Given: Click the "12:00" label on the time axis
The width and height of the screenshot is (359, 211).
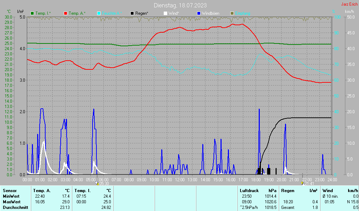Looking at the screenshot, I should point(180,180).
